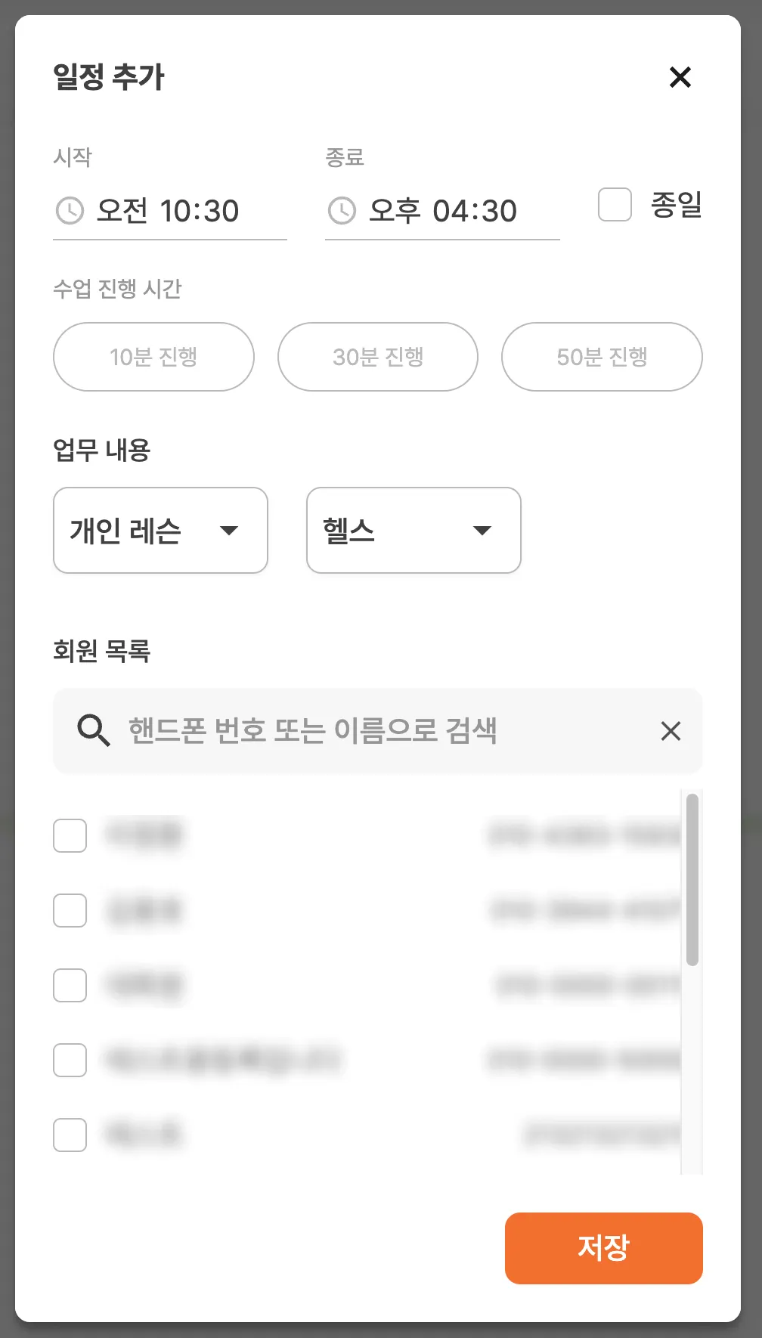Viewport: 762px width, 1338px height.
Task: Choose 30분 진행 duration
Action: [x=378, y=357]
